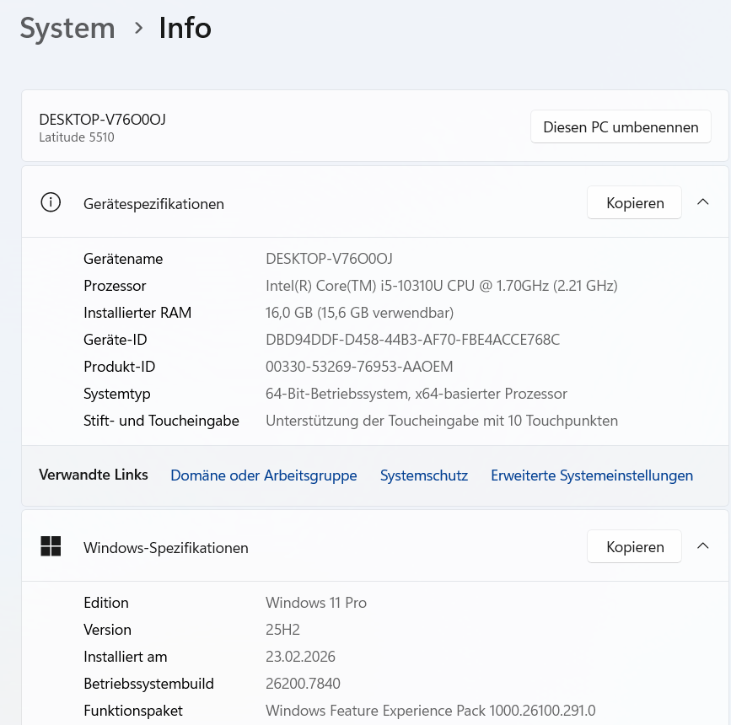Click the Funktionspaket label
This screenshot has height=725, width=731.
[x=133, y=711]
